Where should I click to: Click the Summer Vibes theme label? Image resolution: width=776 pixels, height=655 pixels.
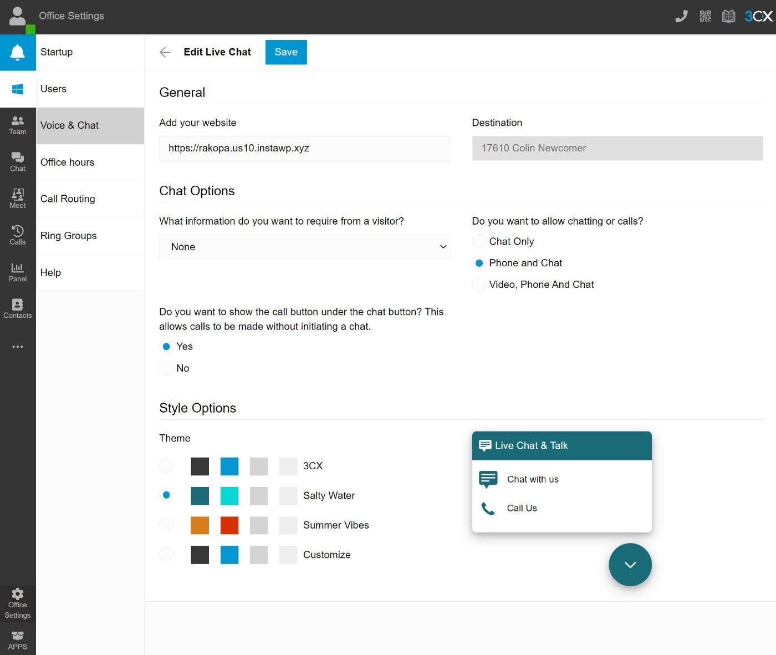click(336, 525)
